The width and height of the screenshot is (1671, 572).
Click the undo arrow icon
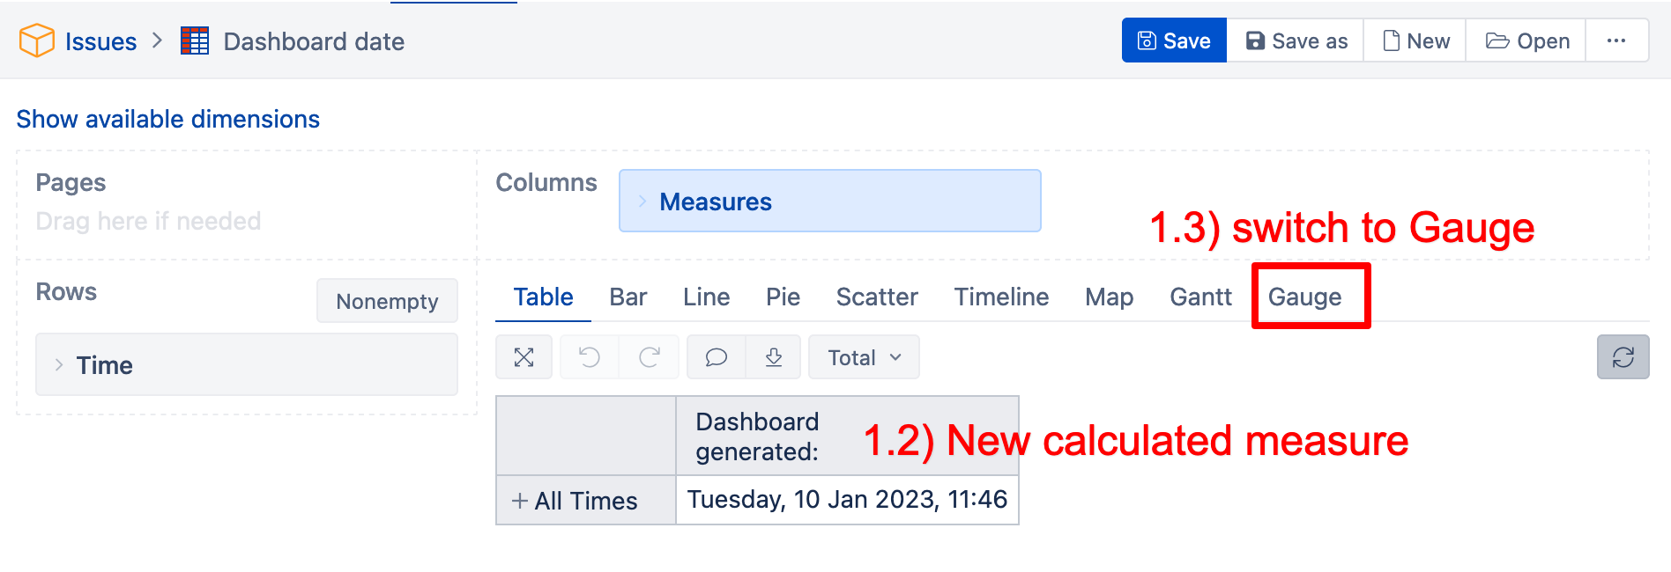click(x=590, y=357)
